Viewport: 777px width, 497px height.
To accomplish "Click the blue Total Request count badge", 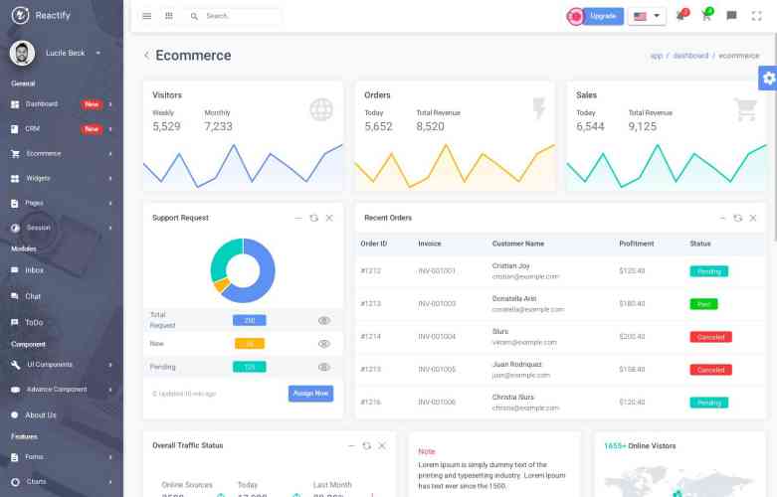I will tap(250, 320).
